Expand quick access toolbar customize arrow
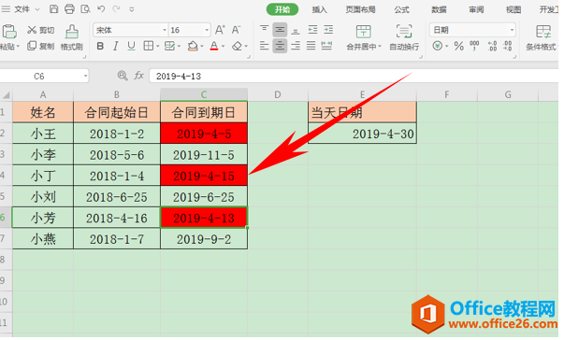This screenshot has width=564, height=340. (x=132, y=9)
